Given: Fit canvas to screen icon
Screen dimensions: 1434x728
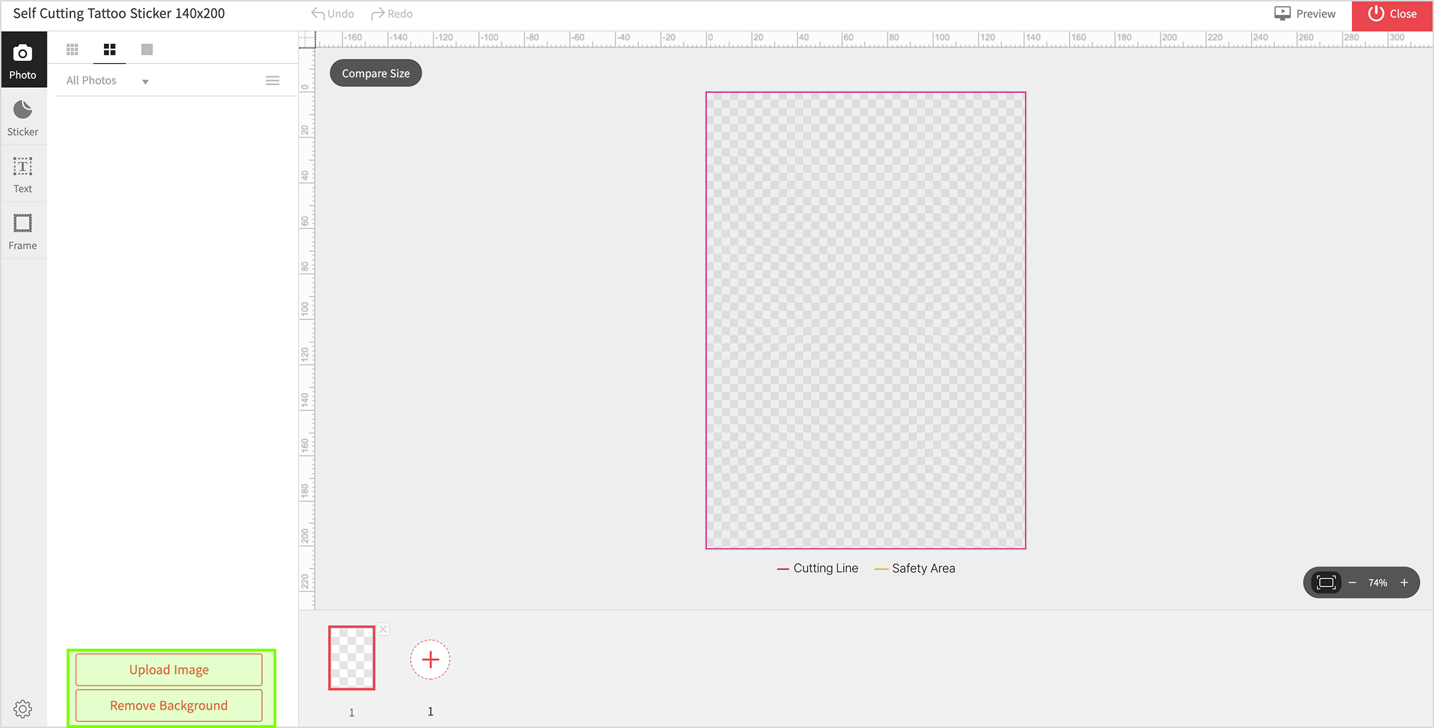Looking at the screenshot, I should [x=1326, y=583].
